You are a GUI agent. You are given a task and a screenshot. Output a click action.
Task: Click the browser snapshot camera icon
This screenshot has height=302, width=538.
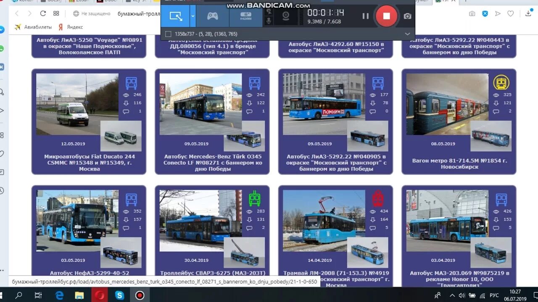(472, 14)
